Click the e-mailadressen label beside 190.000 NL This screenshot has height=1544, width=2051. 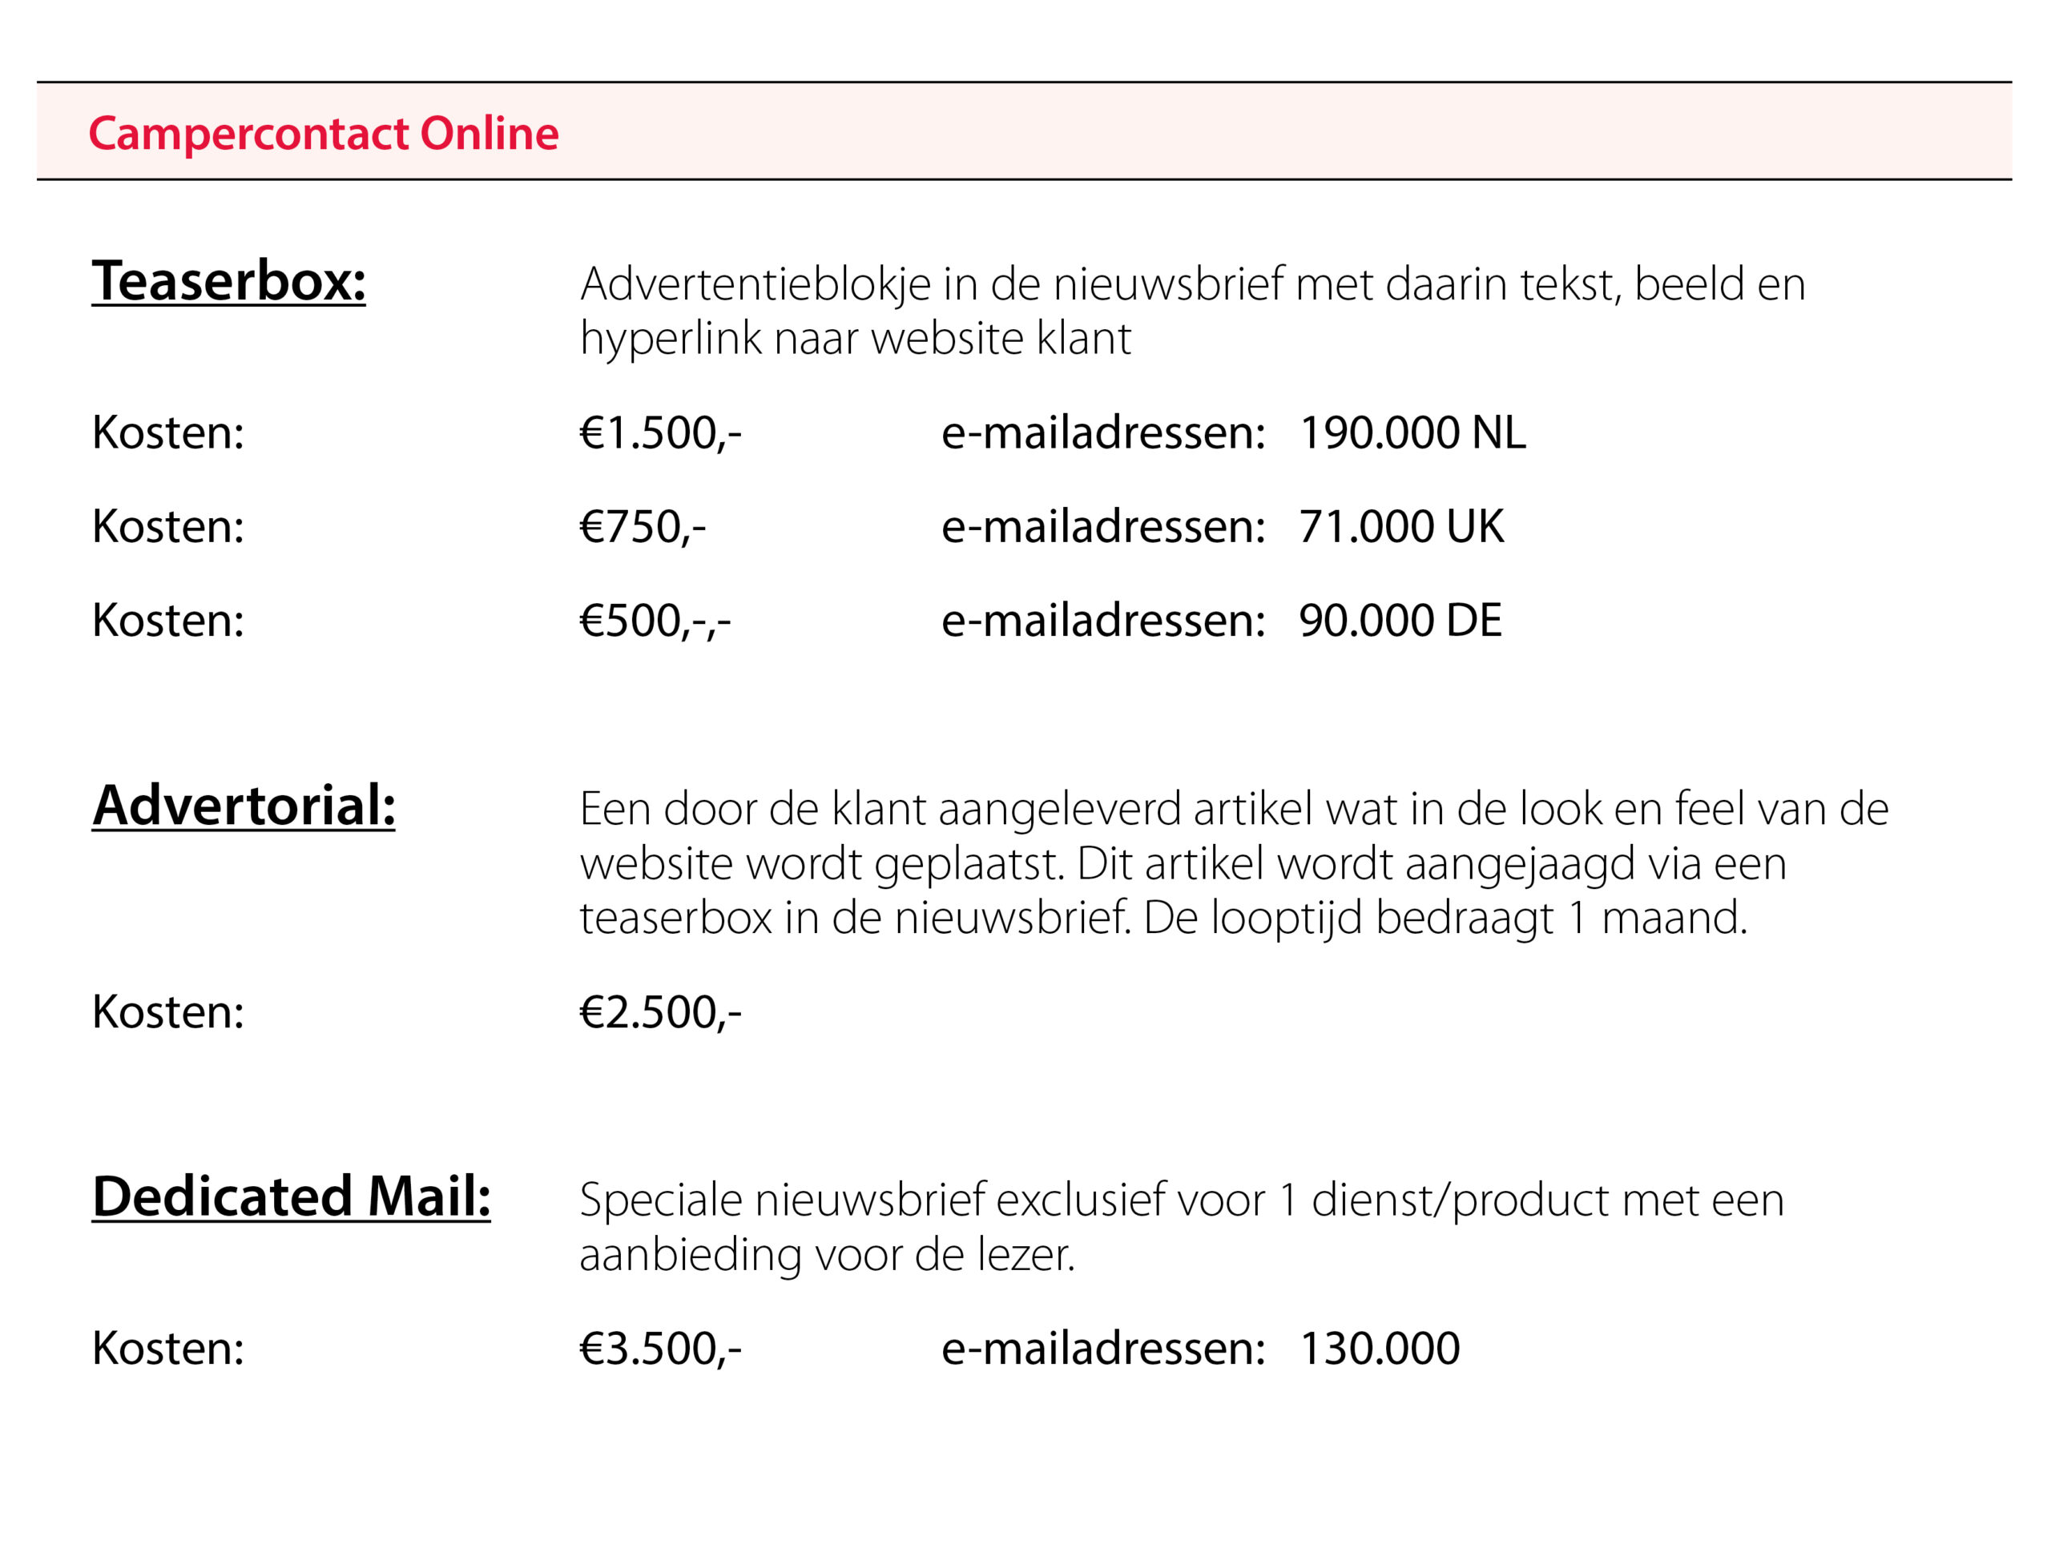pos(1102,432)
